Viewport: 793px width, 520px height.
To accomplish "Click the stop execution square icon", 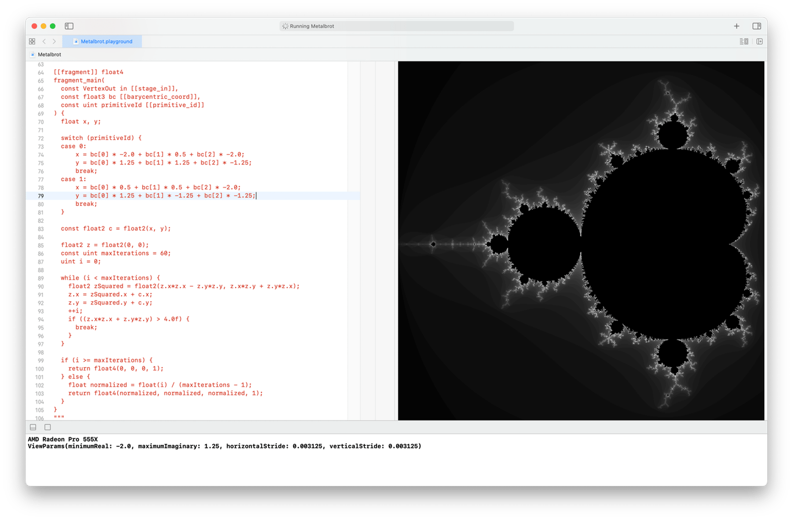I will pyautogui.click(x=48, y=427).
